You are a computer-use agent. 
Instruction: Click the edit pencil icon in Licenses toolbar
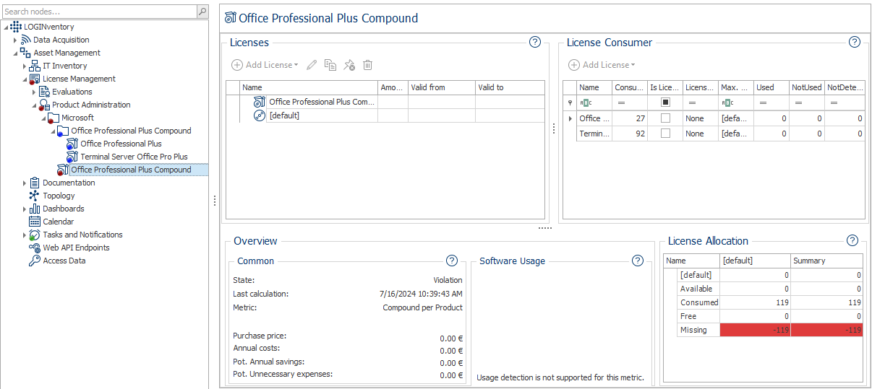312,65
